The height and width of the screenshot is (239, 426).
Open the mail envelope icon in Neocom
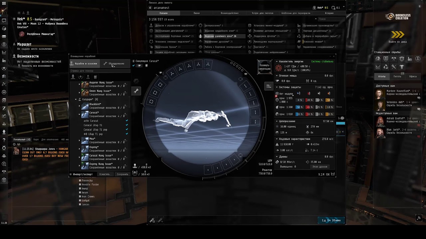(4, 37)
